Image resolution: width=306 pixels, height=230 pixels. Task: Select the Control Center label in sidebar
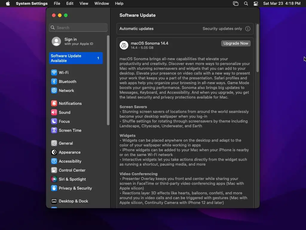point(72,170)
